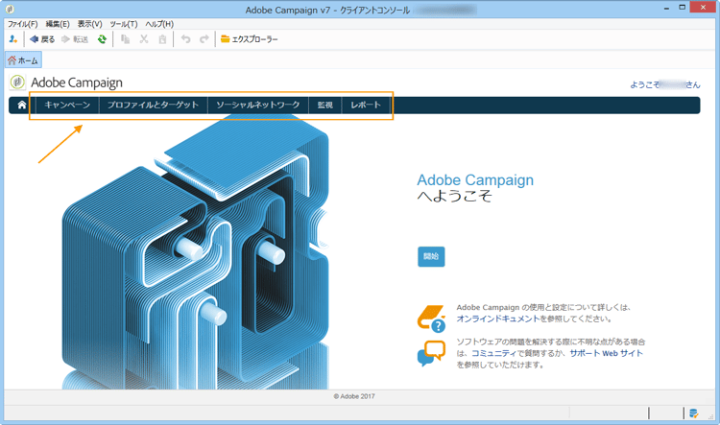Open the キャンペーン navigation tab
This screenshot has width=720, height=425.
67,106
